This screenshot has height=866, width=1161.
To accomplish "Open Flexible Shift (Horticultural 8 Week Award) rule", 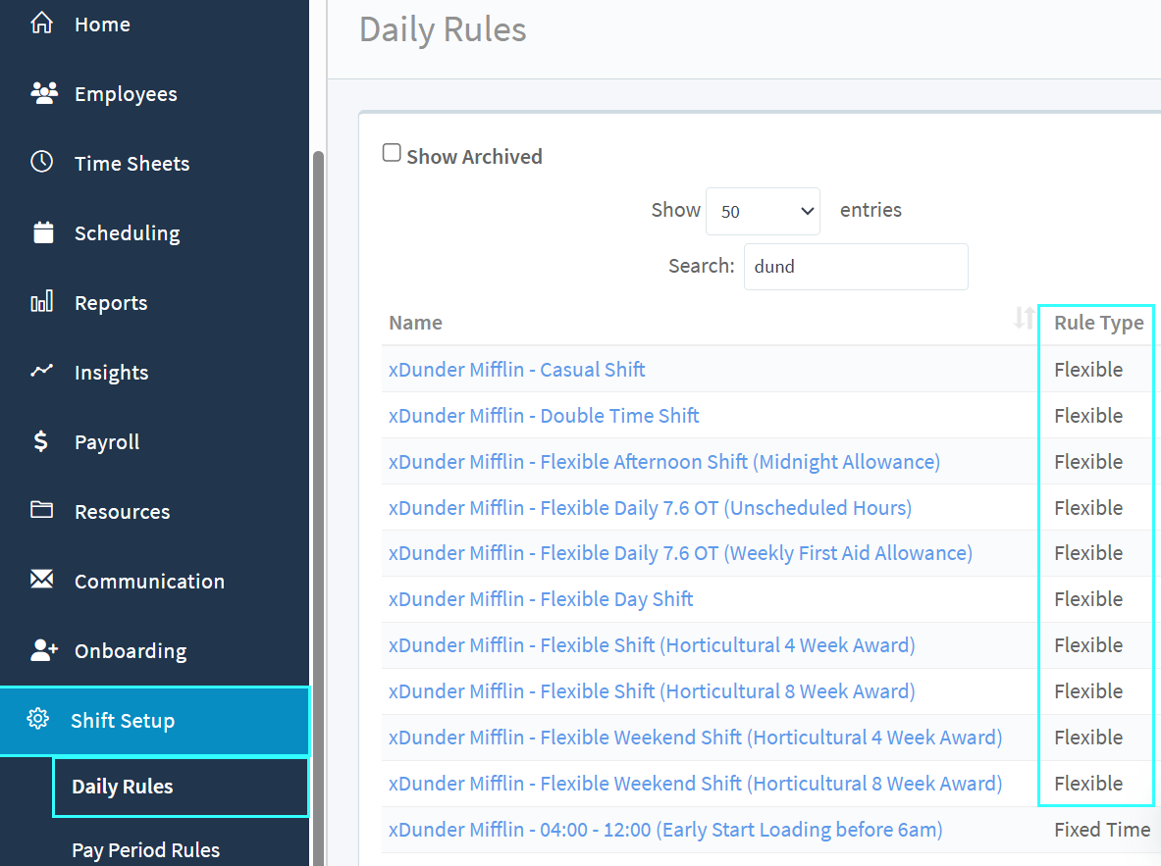I will (x=652, y=691).
